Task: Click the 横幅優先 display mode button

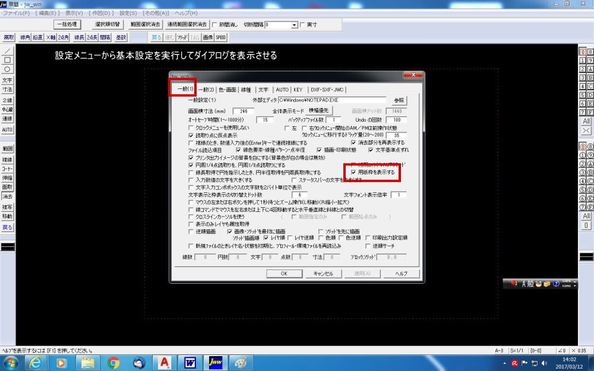Action: click(x=318, y=110)
